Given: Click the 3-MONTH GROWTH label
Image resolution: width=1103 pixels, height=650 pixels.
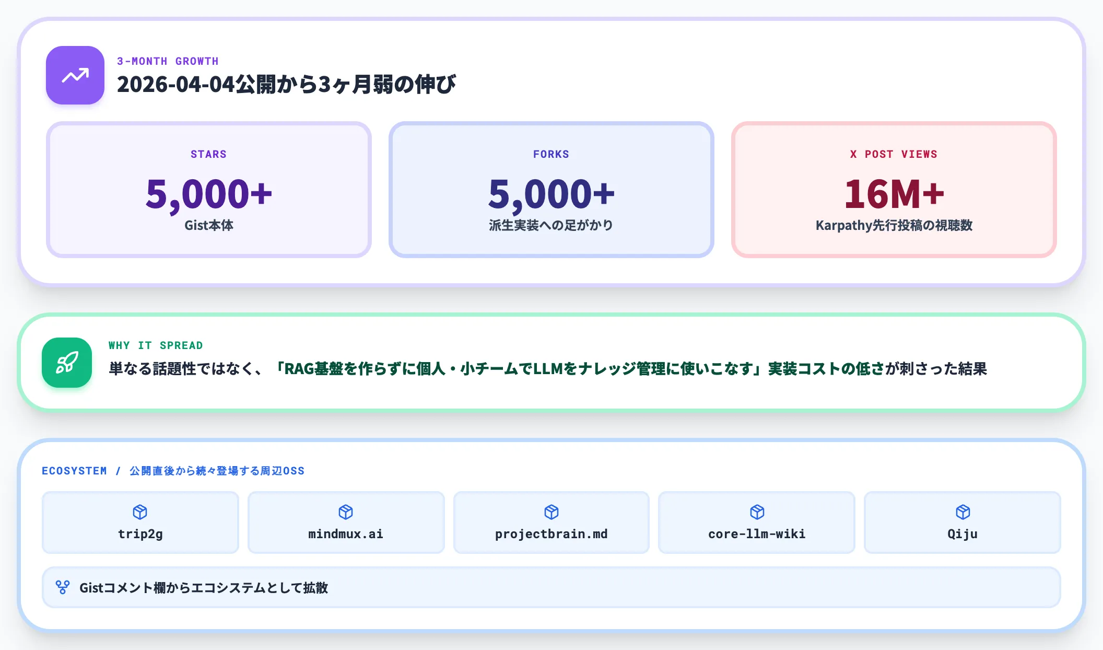Looking at the screenshot, I should [168, 61].
